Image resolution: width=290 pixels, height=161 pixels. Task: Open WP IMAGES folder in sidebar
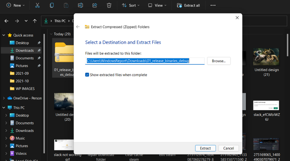pos(25,89)
